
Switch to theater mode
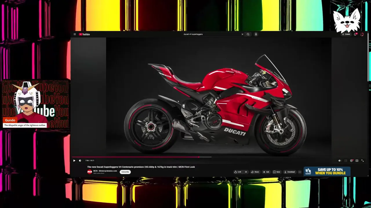357,161
